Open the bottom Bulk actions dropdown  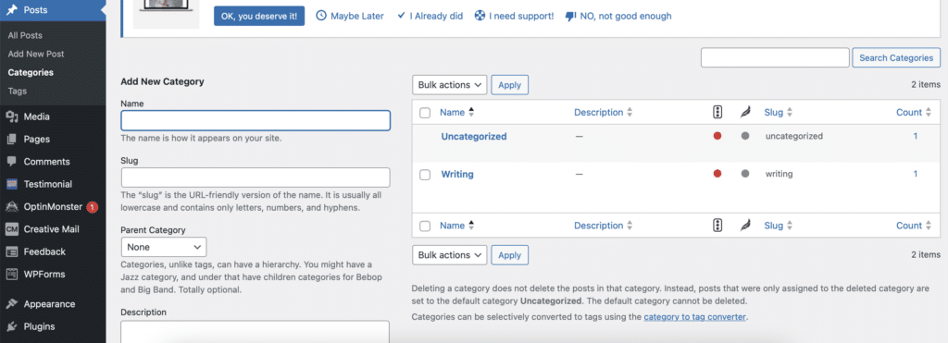(x=449, y=255)
